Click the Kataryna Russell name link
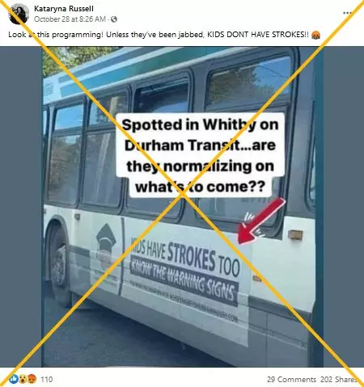The height and width of the screenshot is (387, 364). [x=64, y=9]
